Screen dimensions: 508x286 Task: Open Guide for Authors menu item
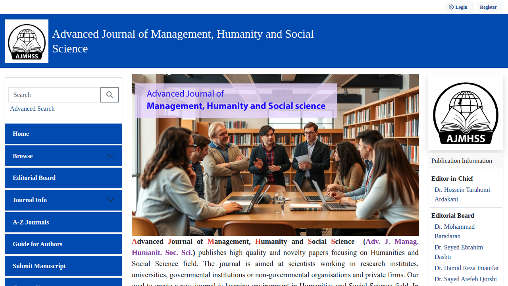63,244
